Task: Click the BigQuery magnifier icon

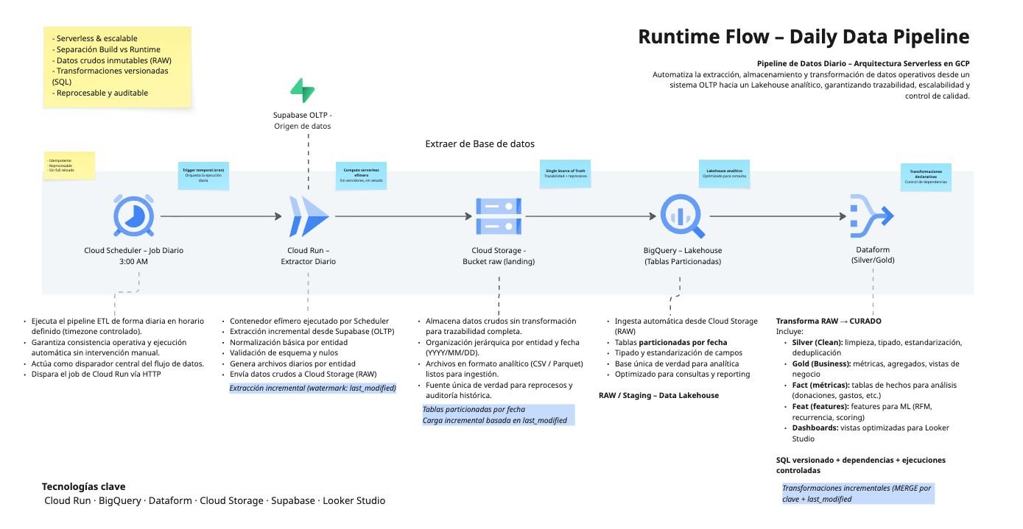Action: click(681, 214)
